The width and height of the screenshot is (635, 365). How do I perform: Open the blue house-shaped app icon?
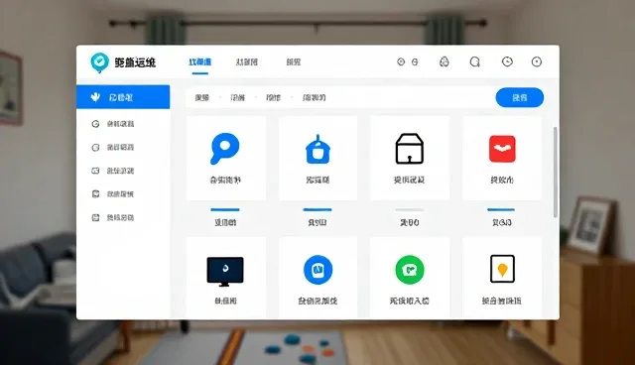(317, 150)
